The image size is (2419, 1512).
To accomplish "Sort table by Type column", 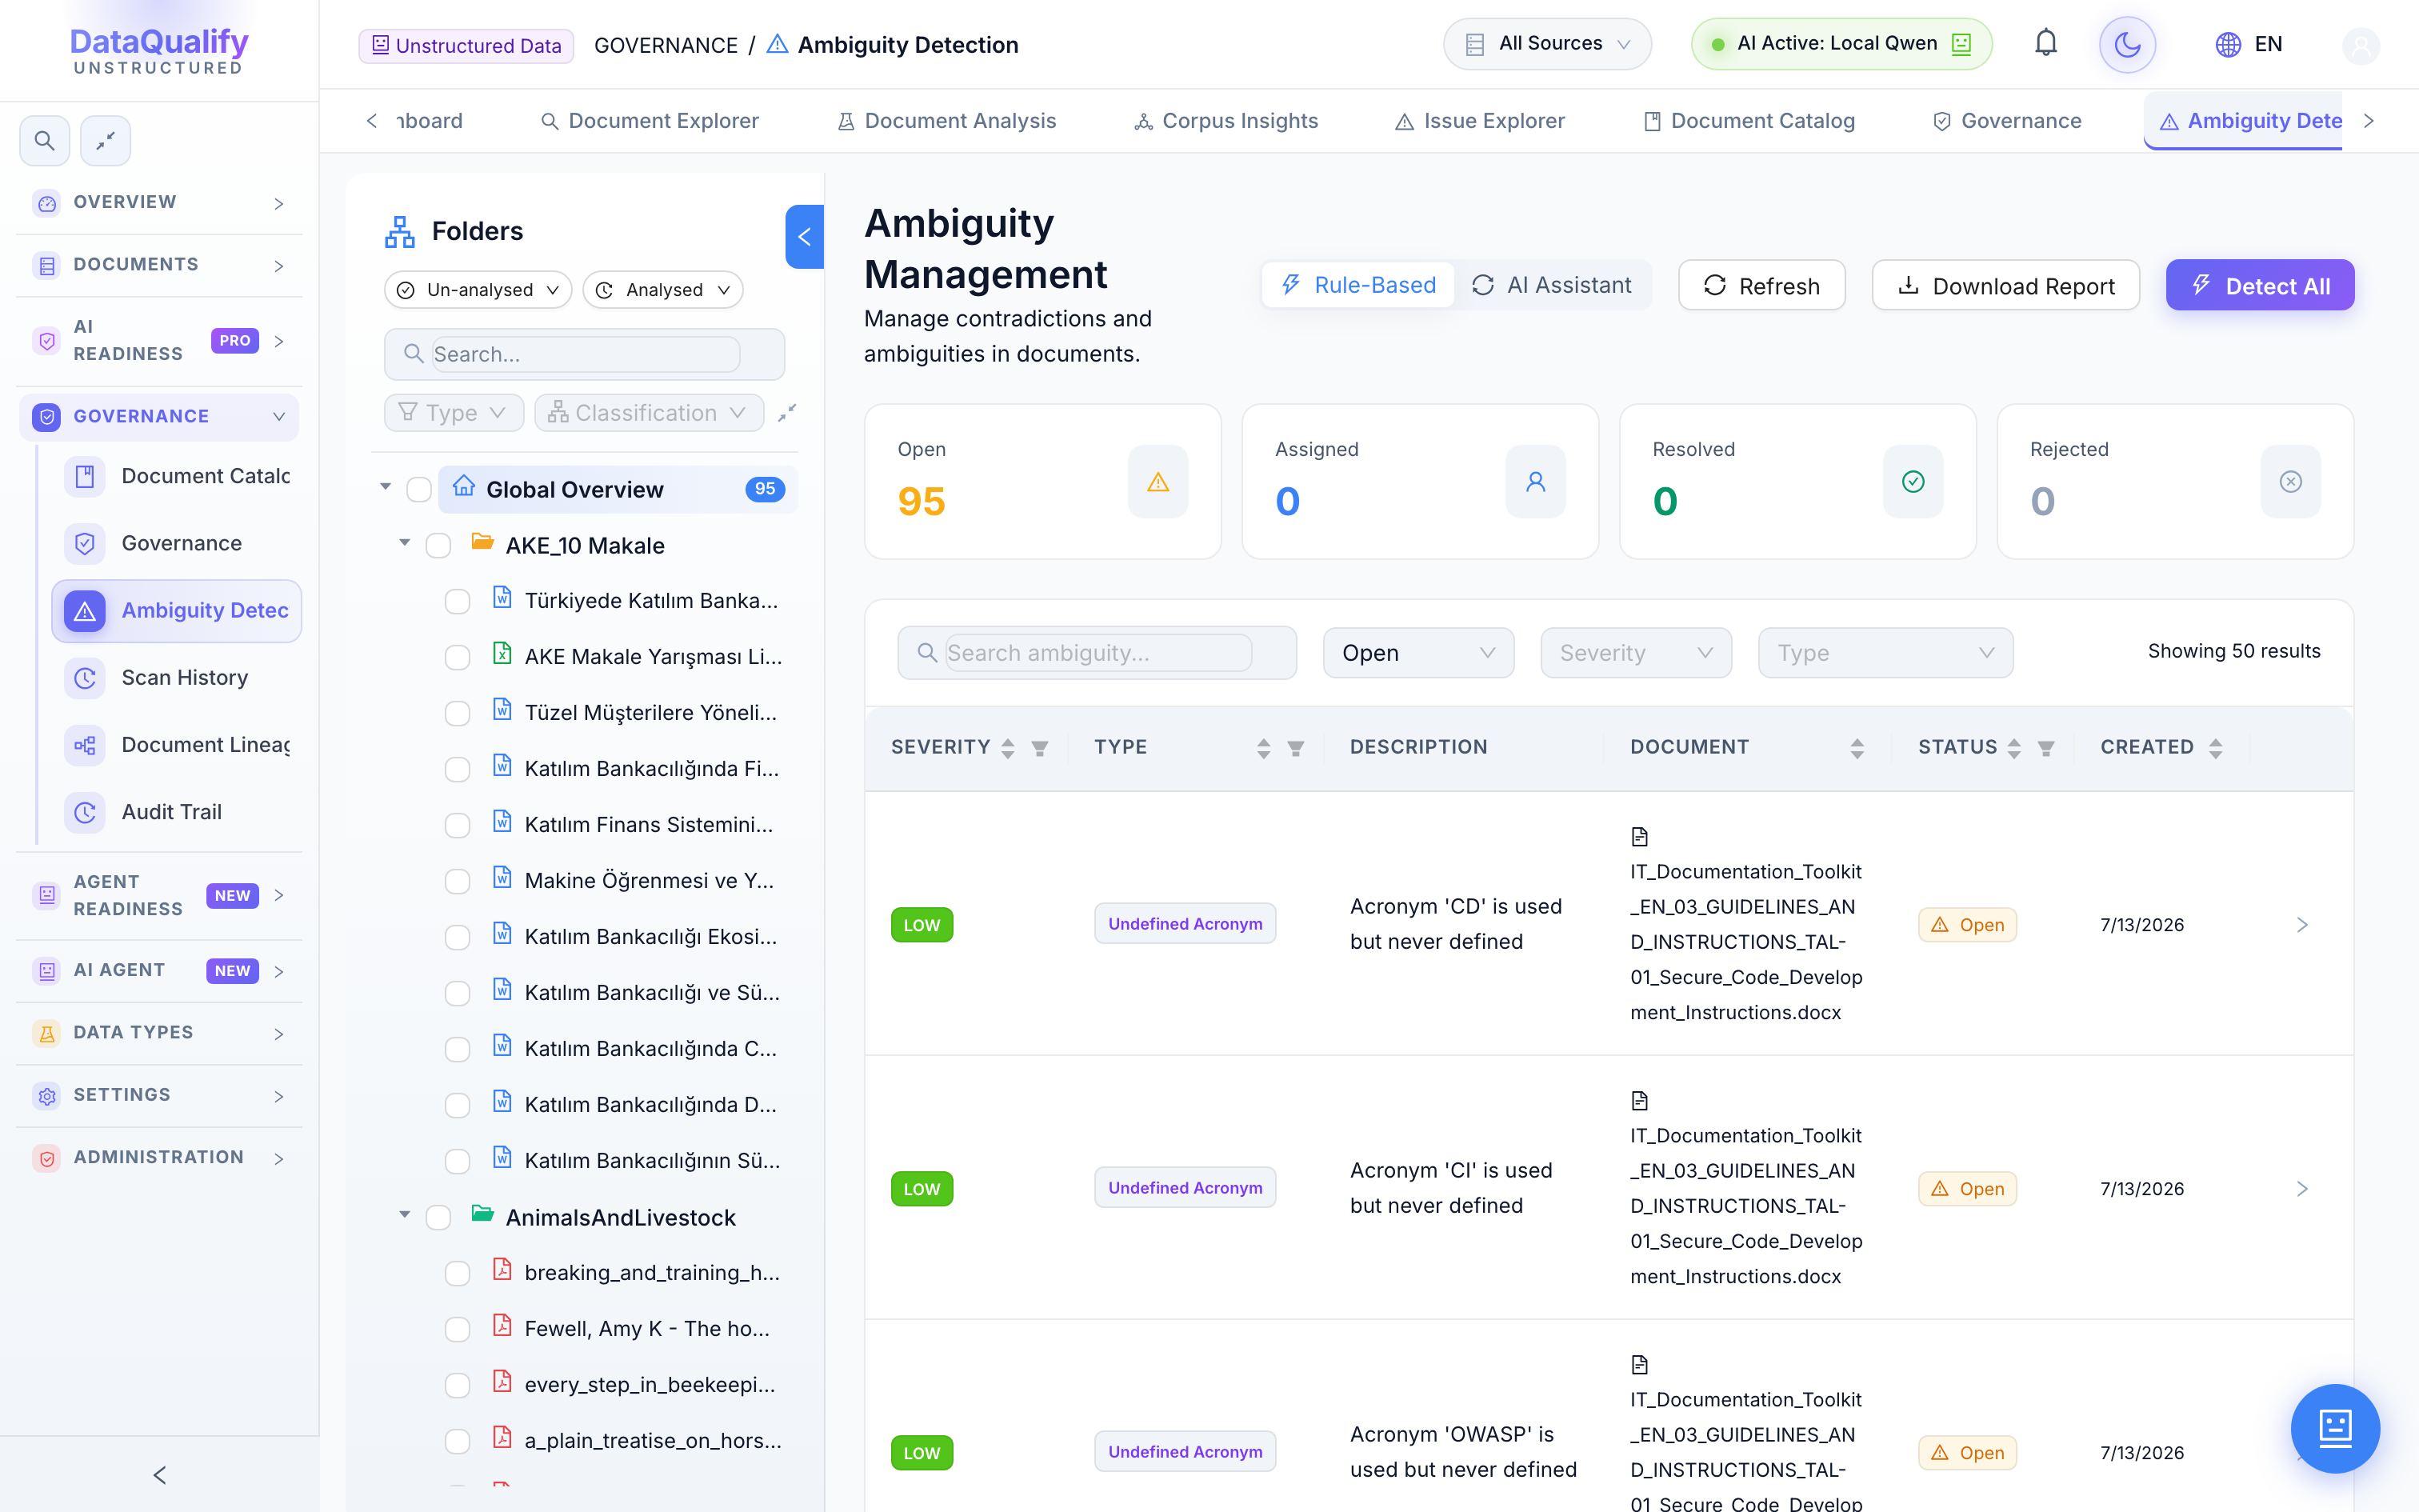I will [1263, 748].
